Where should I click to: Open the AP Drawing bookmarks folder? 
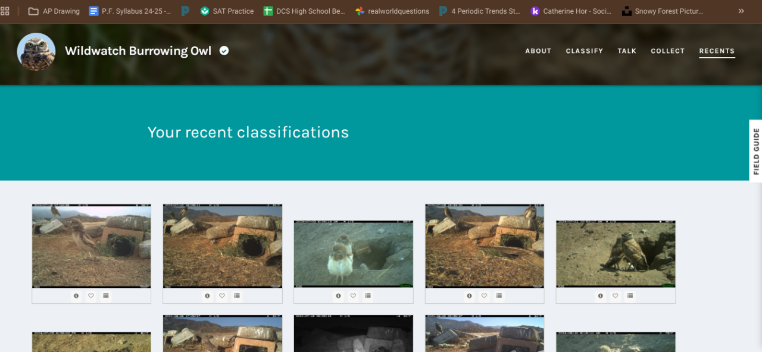coord(54,11)
